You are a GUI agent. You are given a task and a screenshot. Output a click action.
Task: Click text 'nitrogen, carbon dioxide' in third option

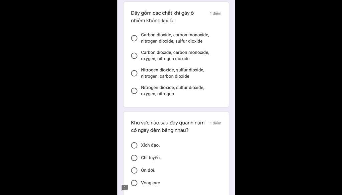click(x=165, y=76)
